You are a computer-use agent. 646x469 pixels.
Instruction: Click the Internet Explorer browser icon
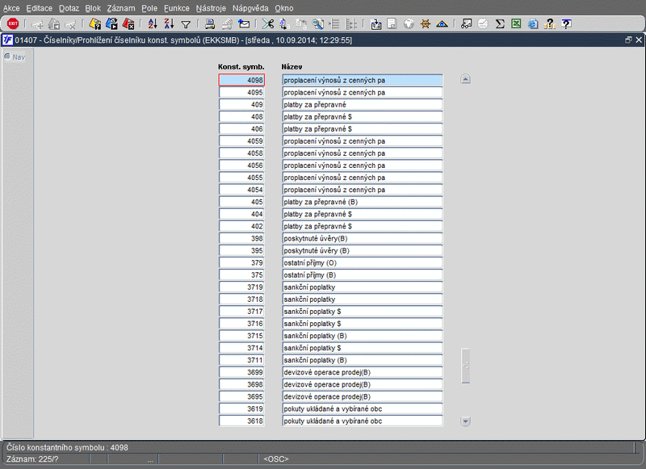533,24
